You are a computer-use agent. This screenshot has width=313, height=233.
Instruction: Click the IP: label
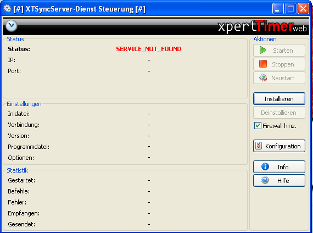pyautogui.click(x=12, y=60)
